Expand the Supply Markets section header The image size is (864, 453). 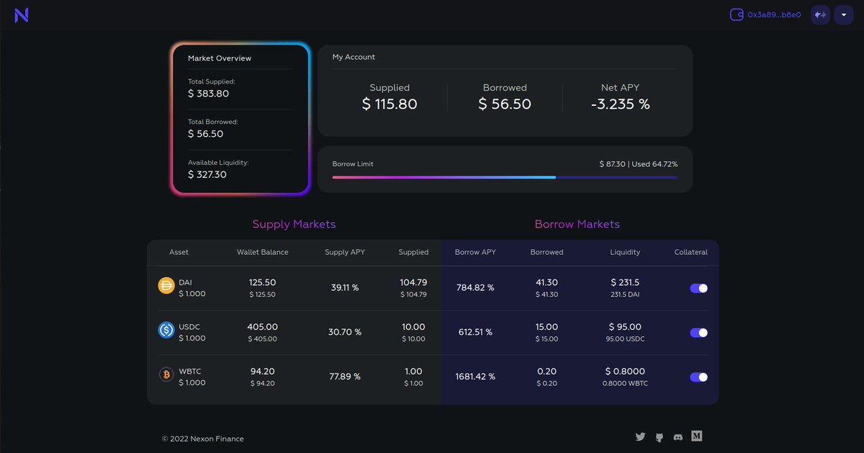[294, 224]
